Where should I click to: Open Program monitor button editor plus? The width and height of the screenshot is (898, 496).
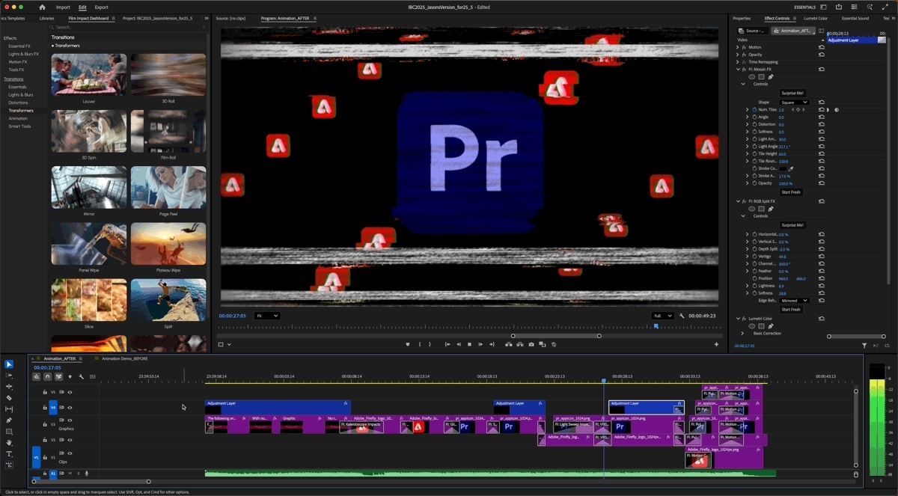click(x=716, y=344)
